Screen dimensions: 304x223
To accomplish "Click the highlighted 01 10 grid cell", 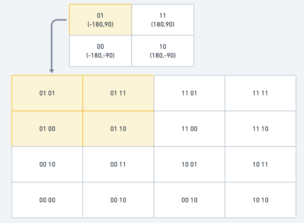I will 118,128.
